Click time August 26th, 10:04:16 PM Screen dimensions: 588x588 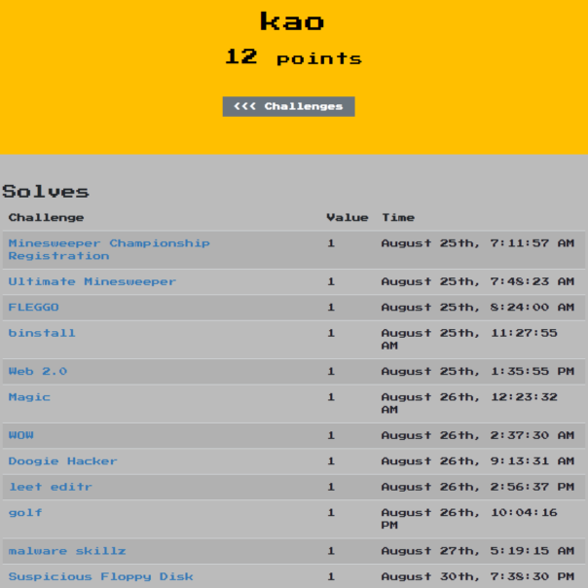469,519
